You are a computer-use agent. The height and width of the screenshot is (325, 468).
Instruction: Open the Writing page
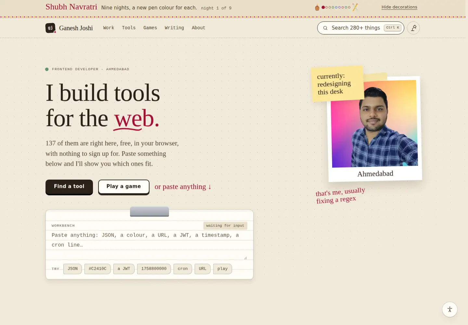174,28
